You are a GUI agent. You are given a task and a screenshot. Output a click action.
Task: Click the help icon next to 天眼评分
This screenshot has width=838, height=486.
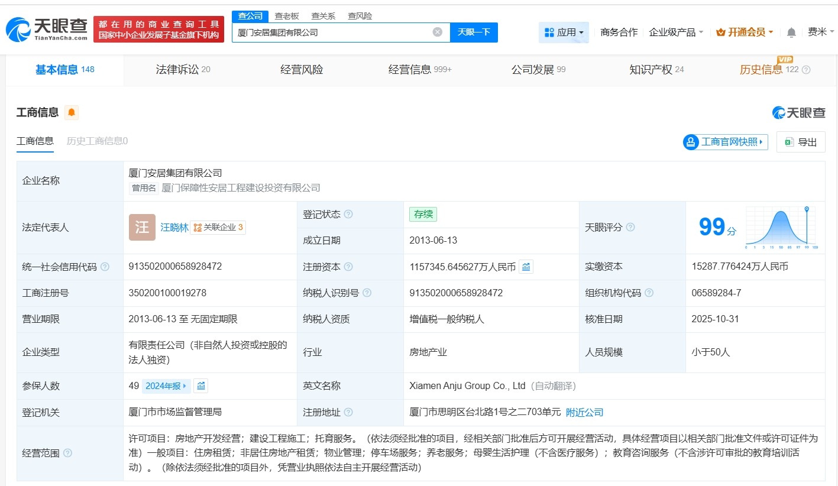630,227
